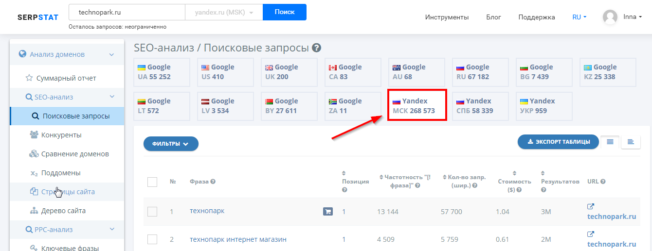Select Поисковые запросы in the sidebar
This screenshot has height=251, width=652.
click(x=67, y=116)
